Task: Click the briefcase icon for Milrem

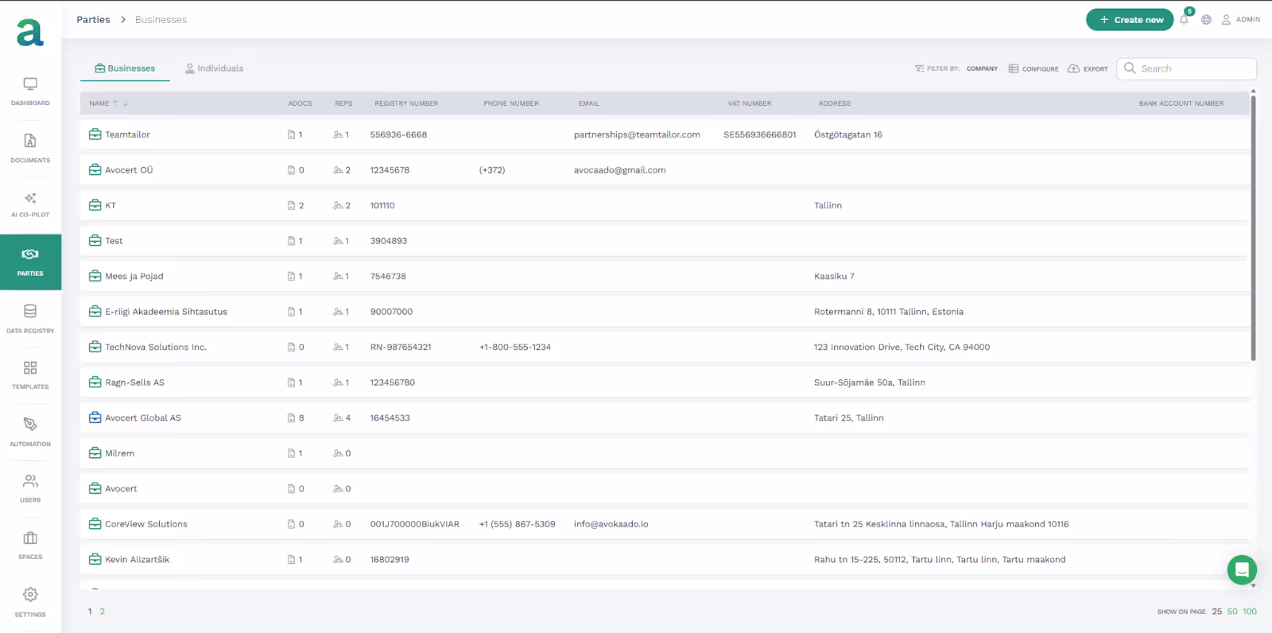Action: click(x=95, y=453)
